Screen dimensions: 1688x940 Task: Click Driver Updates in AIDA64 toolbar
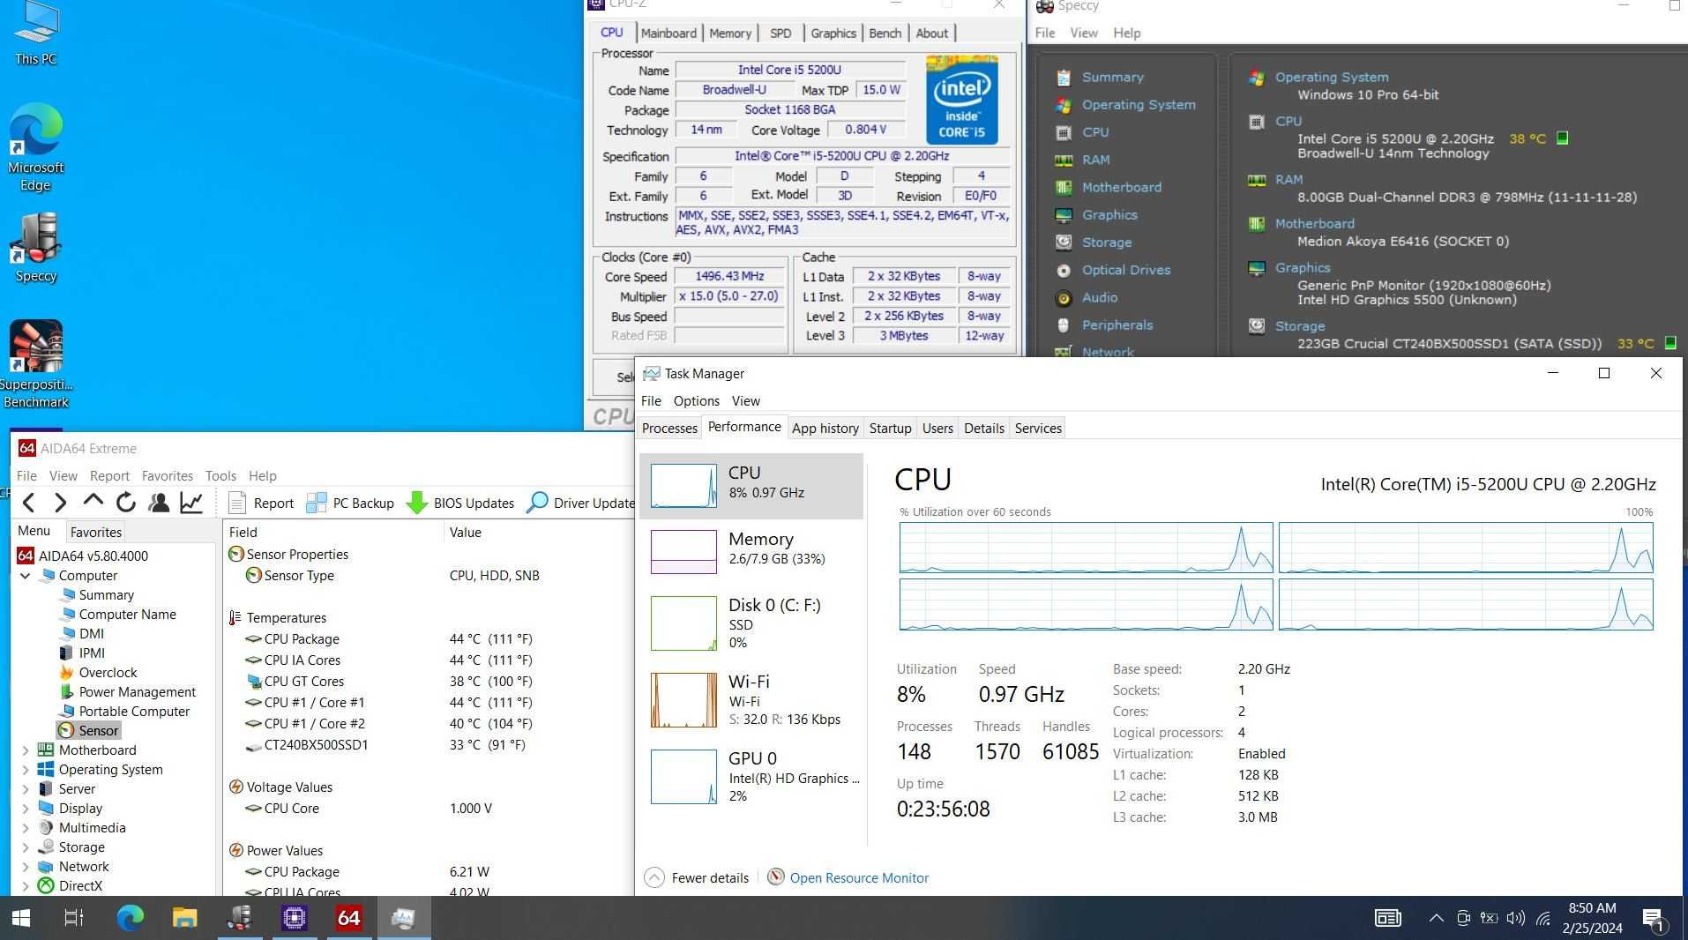(x=580, y=503)
